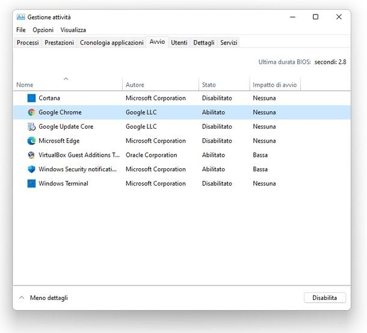
Task: Collapse view with Meno dettagli
Action: pyautogui.click(x=43, y=298)
